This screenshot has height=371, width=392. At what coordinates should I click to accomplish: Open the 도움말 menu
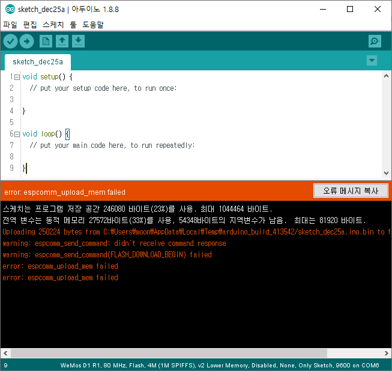(x=93, y=25)
